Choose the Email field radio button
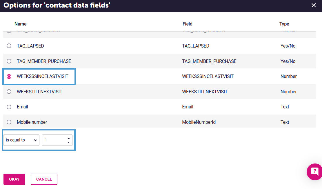 [x=9, y=107]
